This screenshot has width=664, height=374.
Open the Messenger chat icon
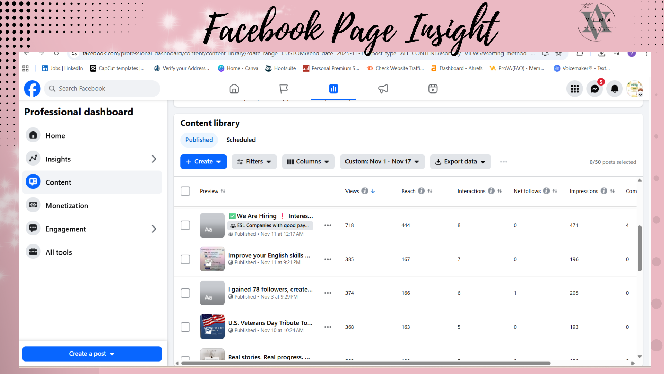coord(594,89)
